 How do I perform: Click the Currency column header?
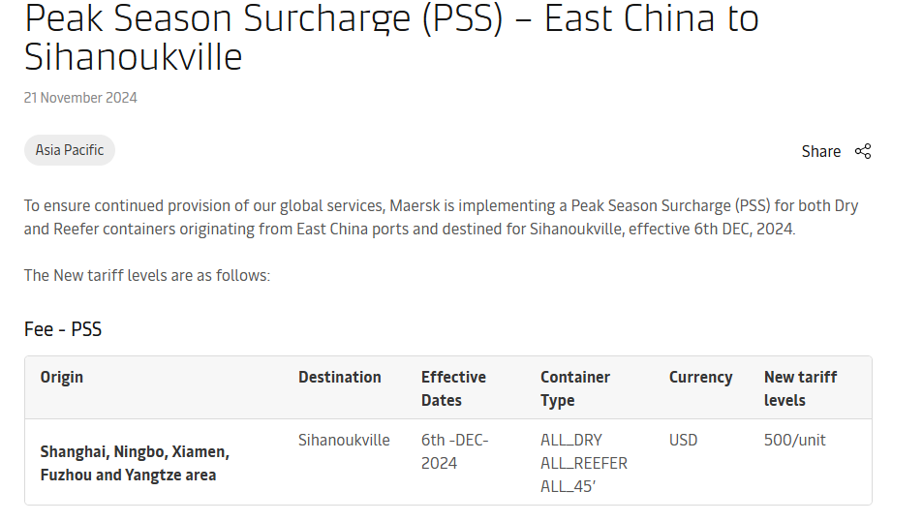[700, 378]
